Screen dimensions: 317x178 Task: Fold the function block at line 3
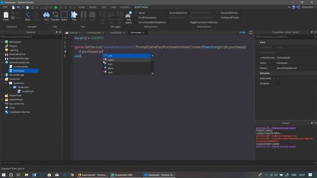point(72,46)
